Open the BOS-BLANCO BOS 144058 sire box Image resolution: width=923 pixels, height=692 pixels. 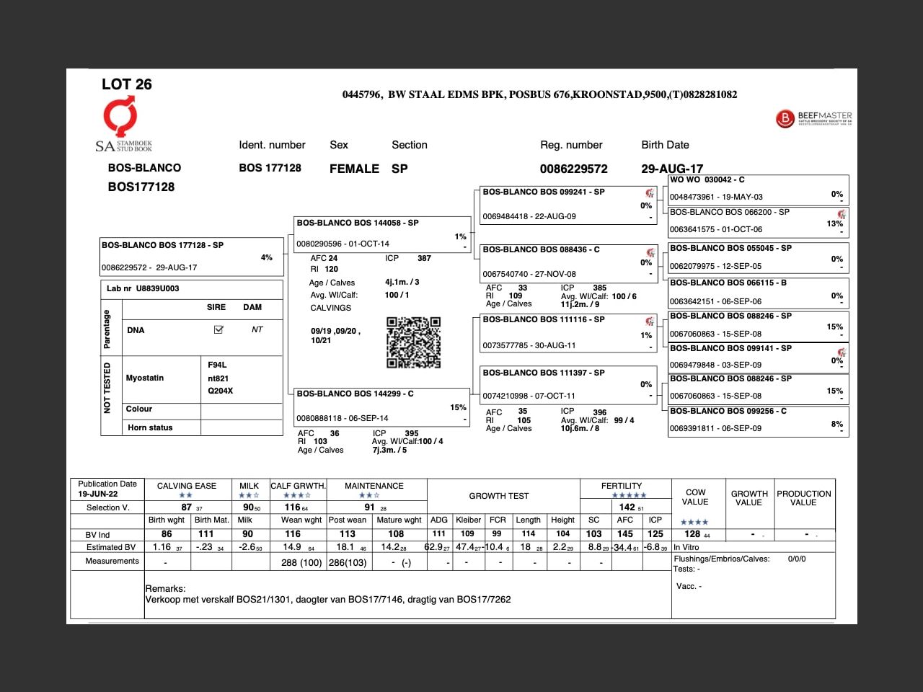click(x=381, y=234)
